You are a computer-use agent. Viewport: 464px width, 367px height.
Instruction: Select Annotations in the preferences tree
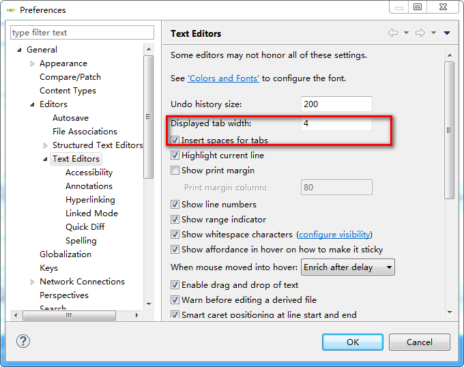click(x=89, y=186)
